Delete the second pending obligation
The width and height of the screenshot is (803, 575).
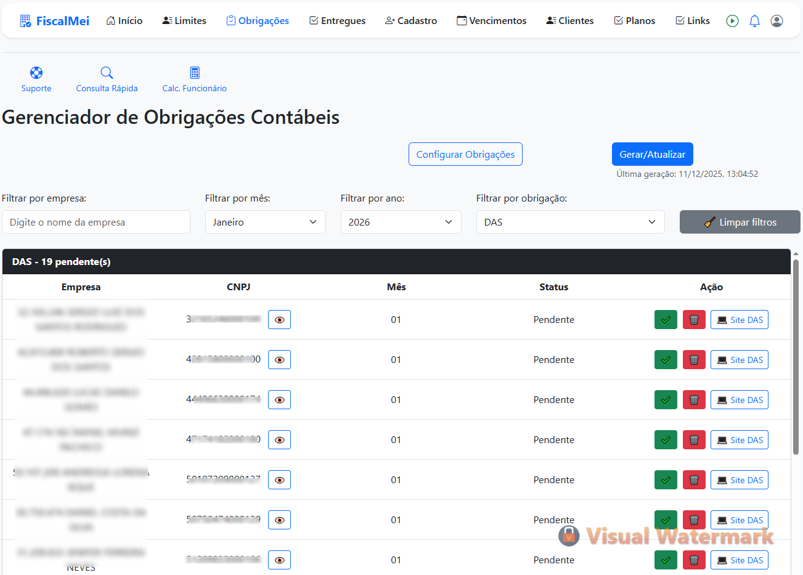point(694,359)
